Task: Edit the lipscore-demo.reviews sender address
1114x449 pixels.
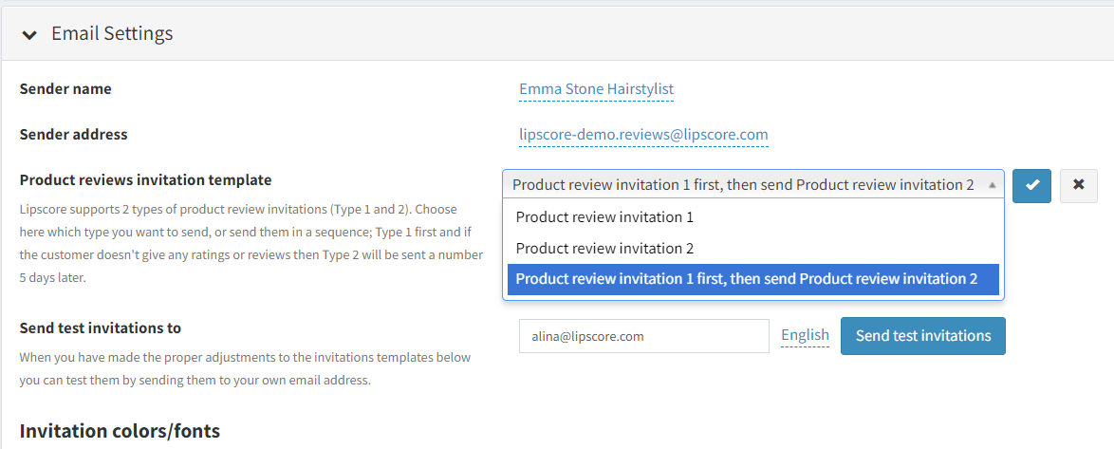Action: [643, 135]
